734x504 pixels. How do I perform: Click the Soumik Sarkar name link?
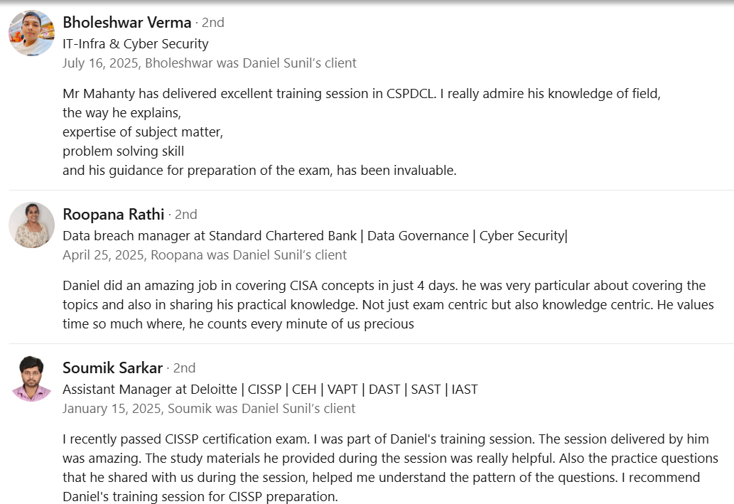point(112,368)
